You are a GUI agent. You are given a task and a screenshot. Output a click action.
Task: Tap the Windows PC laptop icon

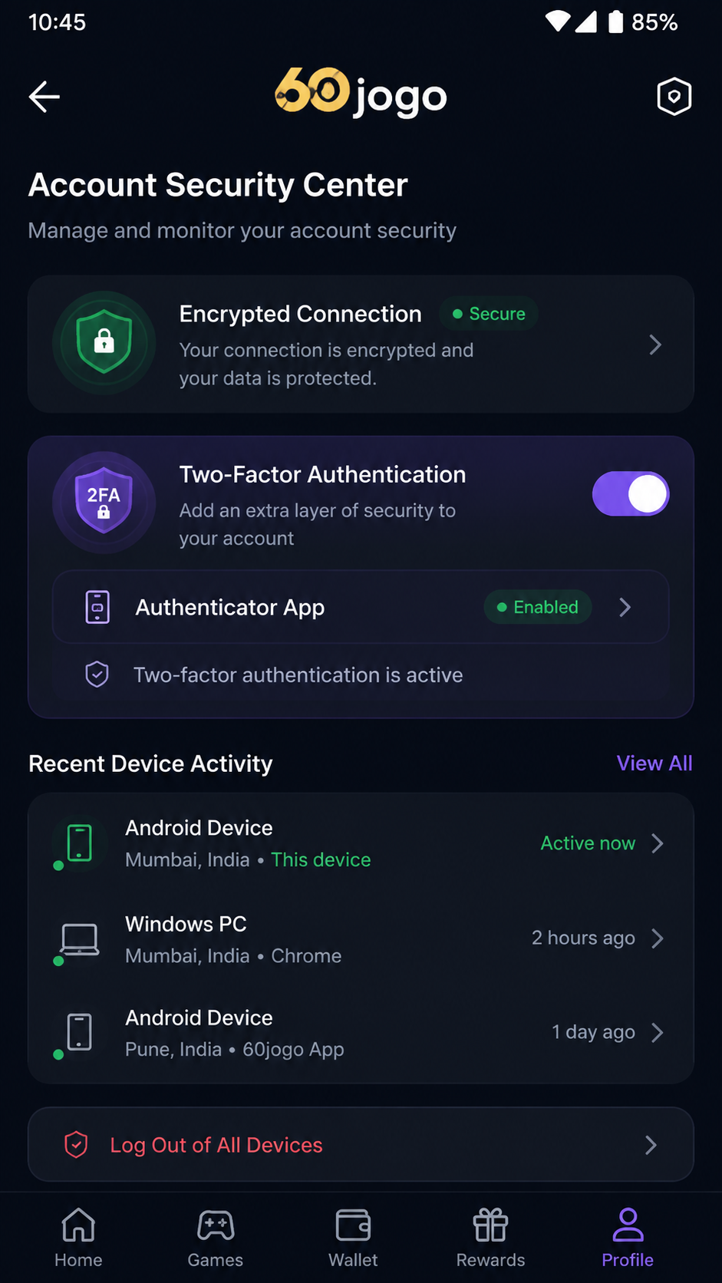click(80, 939)
